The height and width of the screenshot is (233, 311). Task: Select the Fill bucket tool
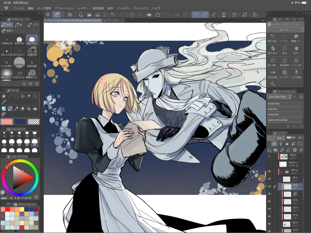35,108
